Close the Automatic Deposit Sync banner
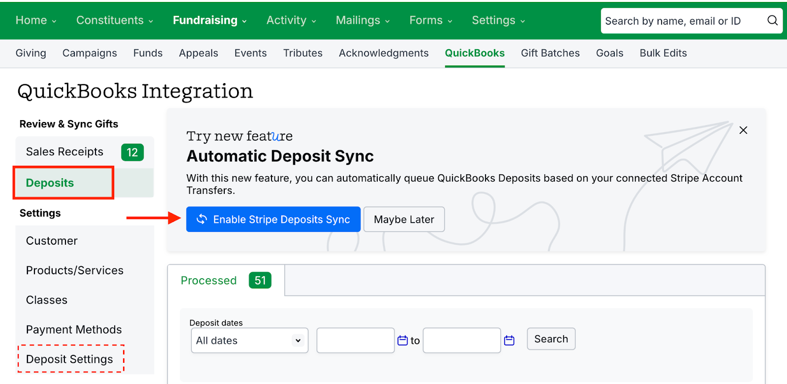 click(743, 130)
